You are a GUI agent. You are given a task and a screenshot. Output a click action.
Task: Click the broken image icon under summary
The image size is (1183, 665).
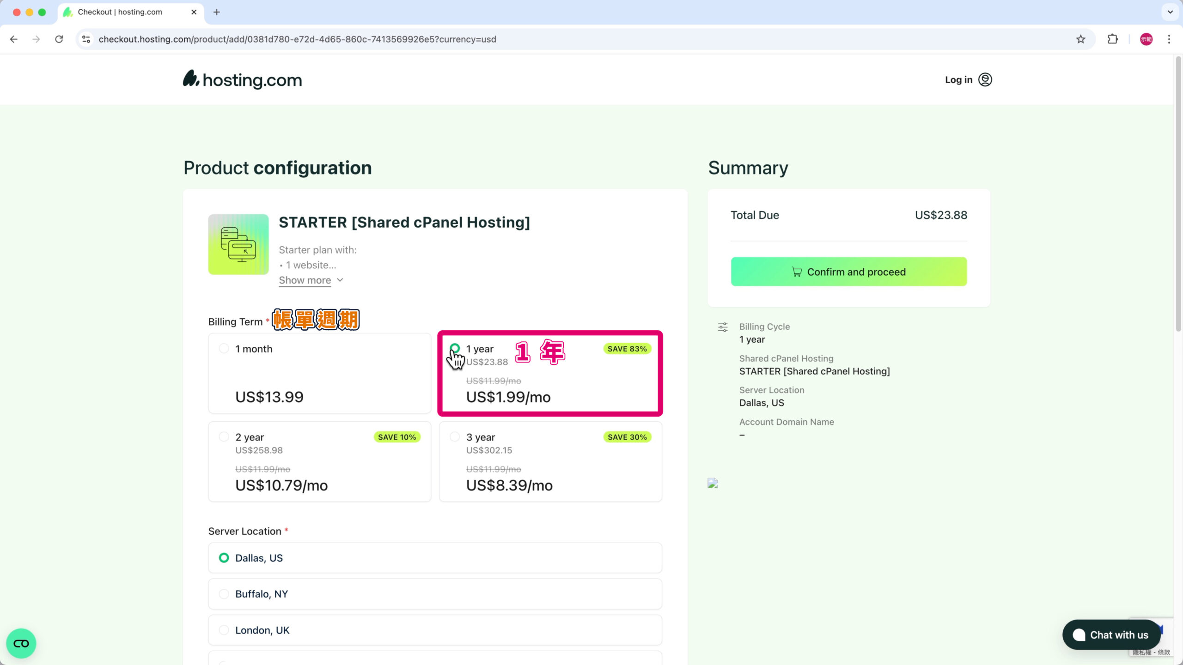713,483
